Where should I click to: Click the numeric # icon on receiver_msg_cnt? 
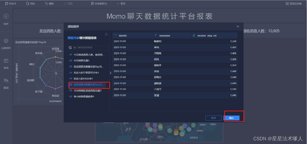[x=194, y=35]
